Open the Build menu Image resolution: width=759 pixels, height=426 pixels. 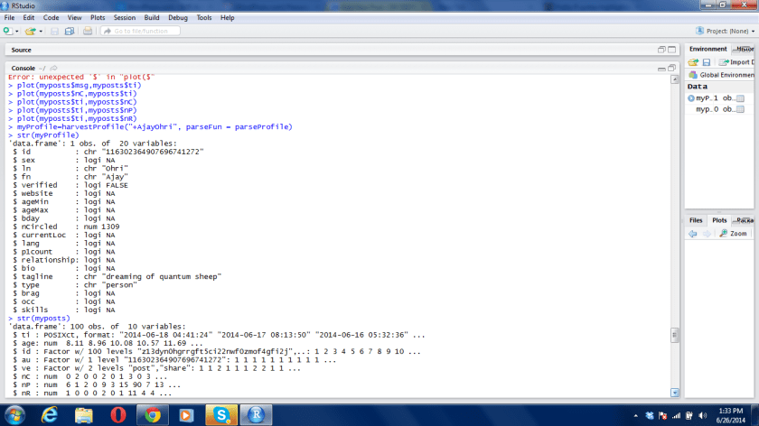(x=152, y=17)
